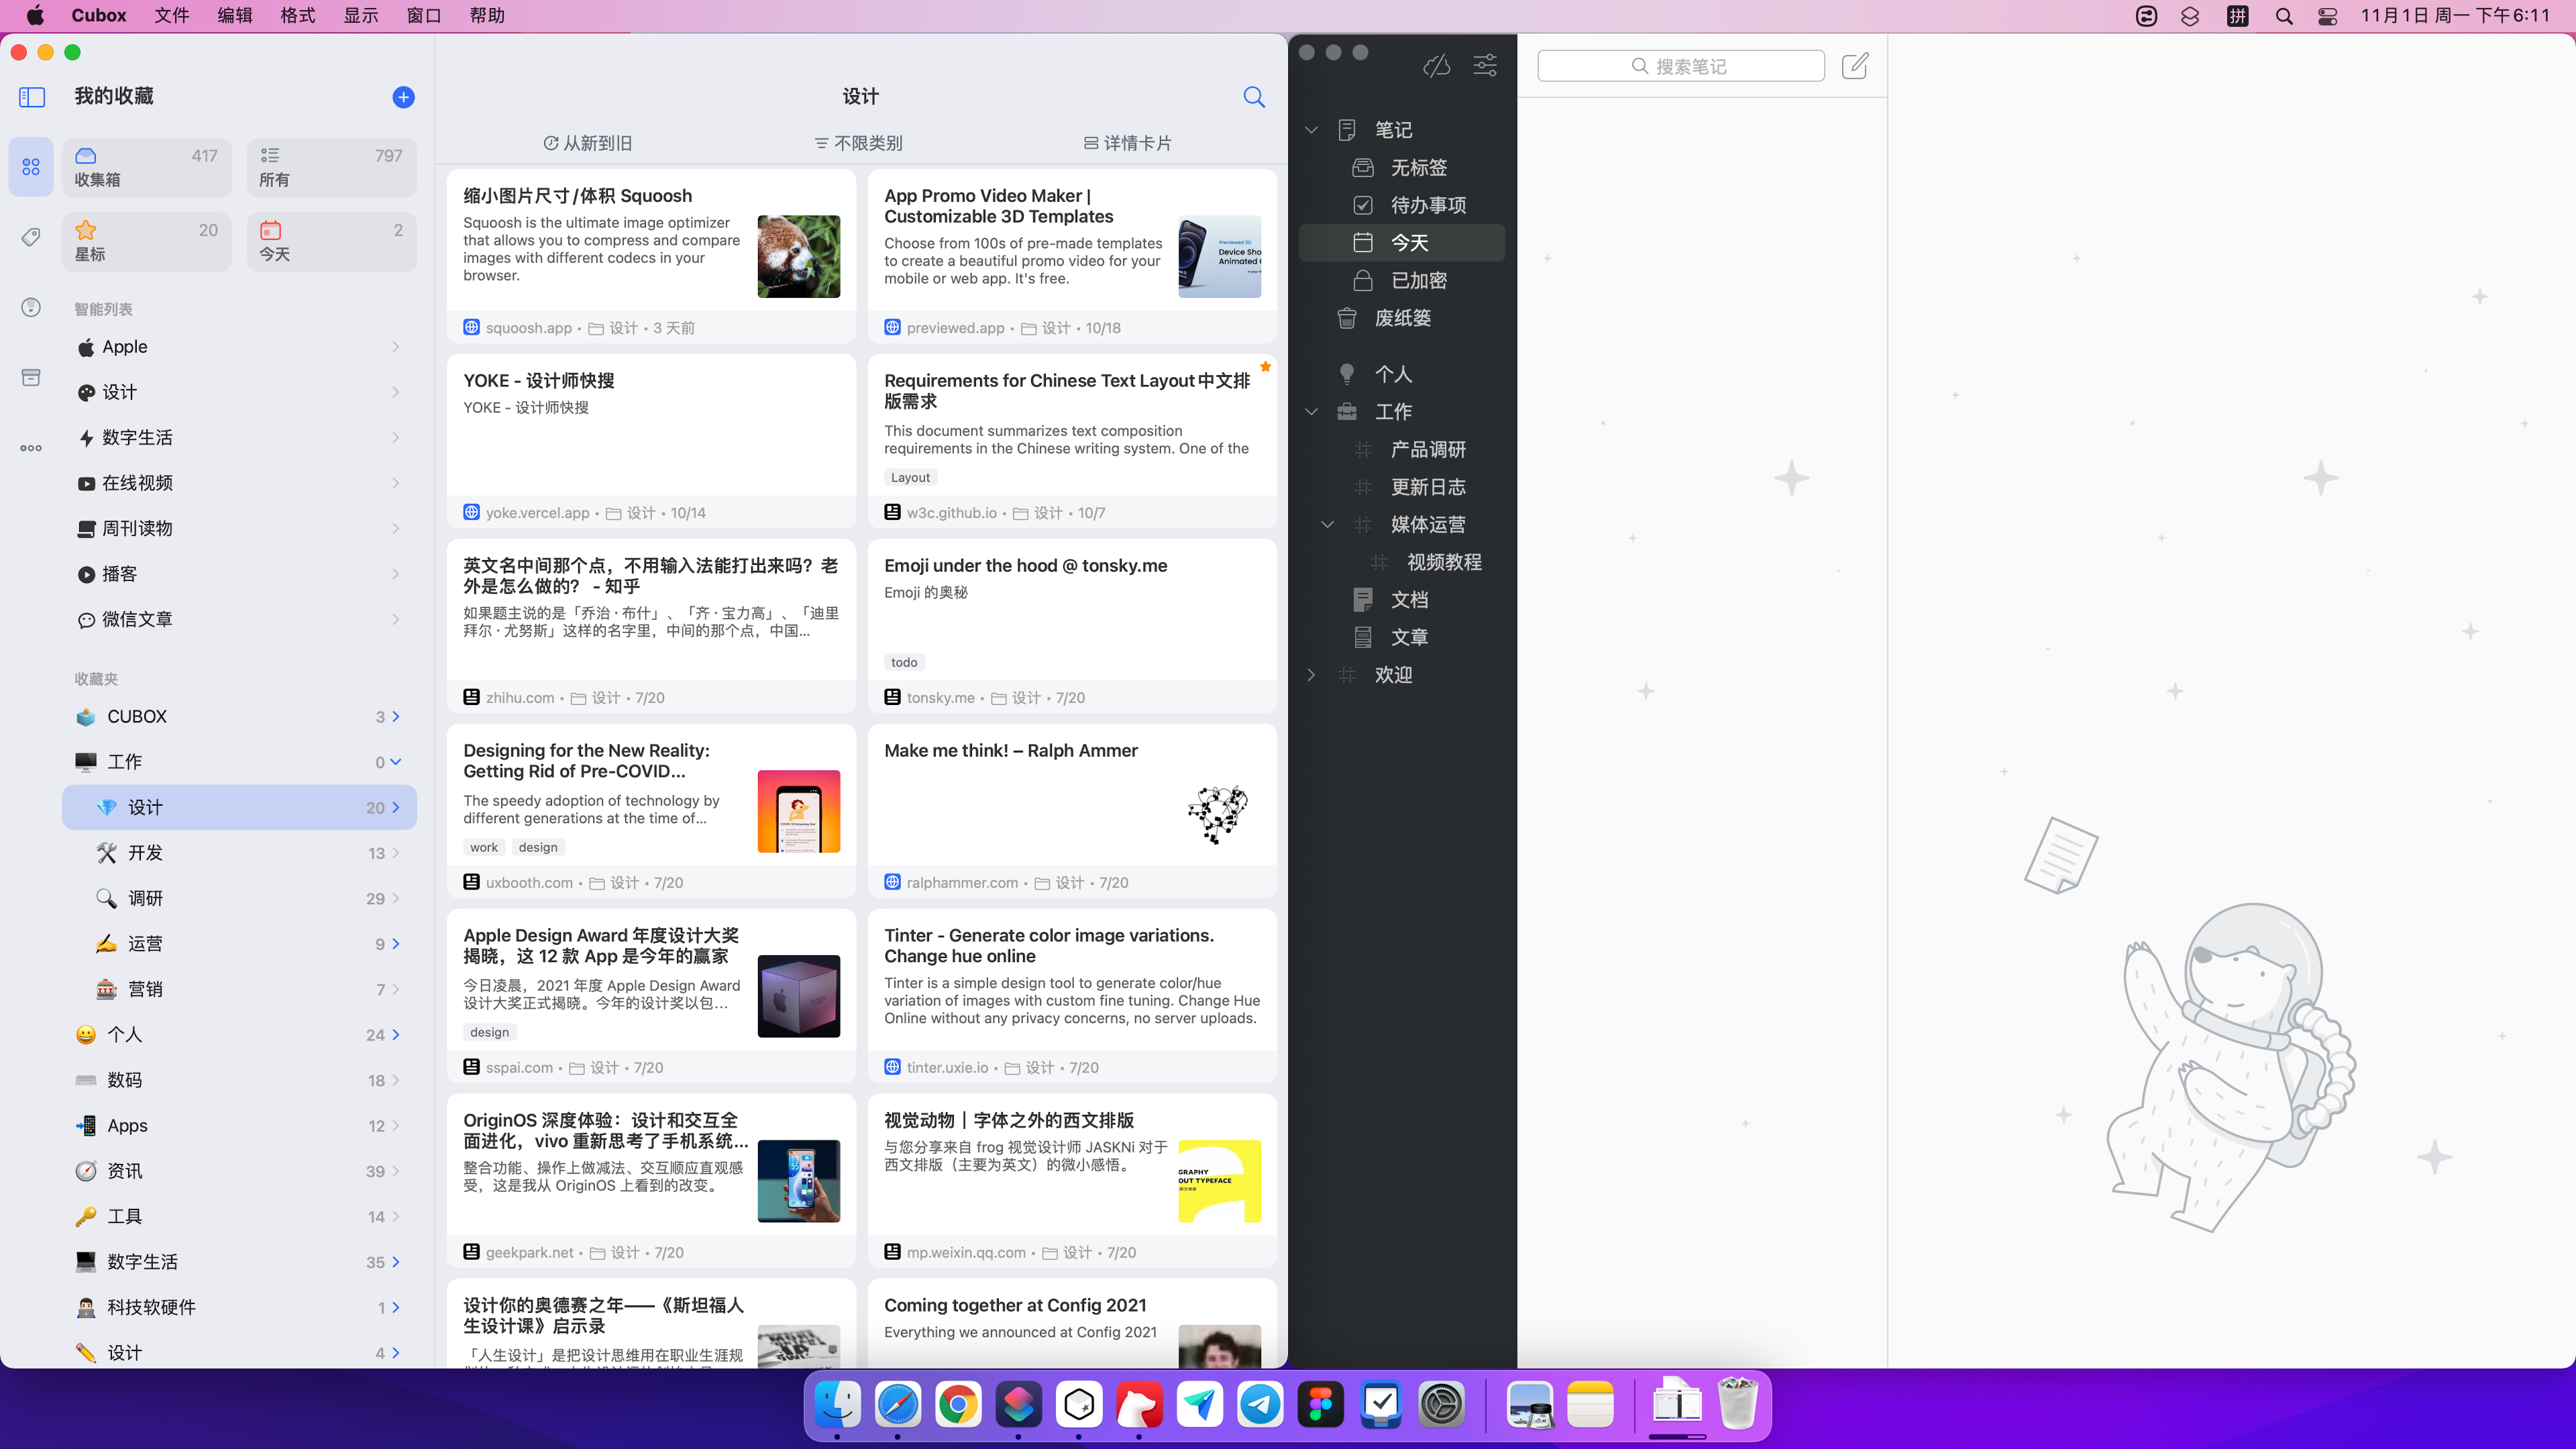
Task: Click the Bear sync status cloud icon
Action: click(x=1437, y=66)
